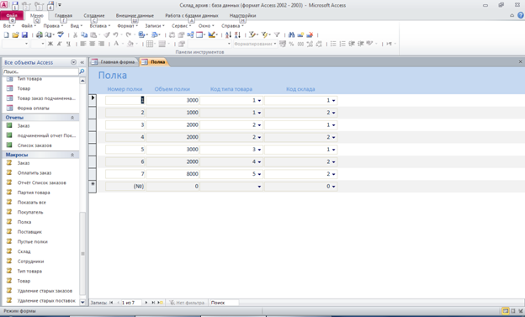Click the Open folder toolbar icon
Viewport: 525px width, 317px height.
pyautogui.click(x=15, y=34)
